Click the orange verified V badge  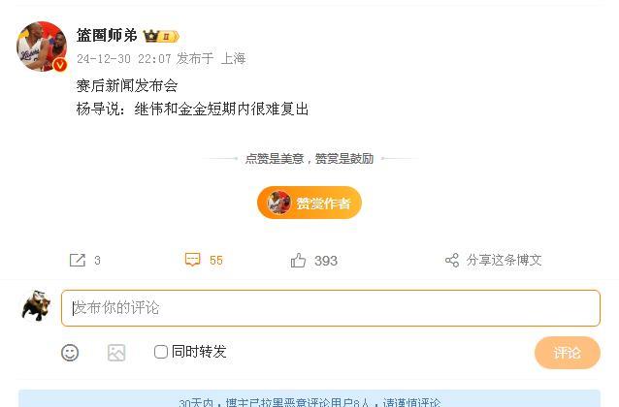tap(60, 65)
